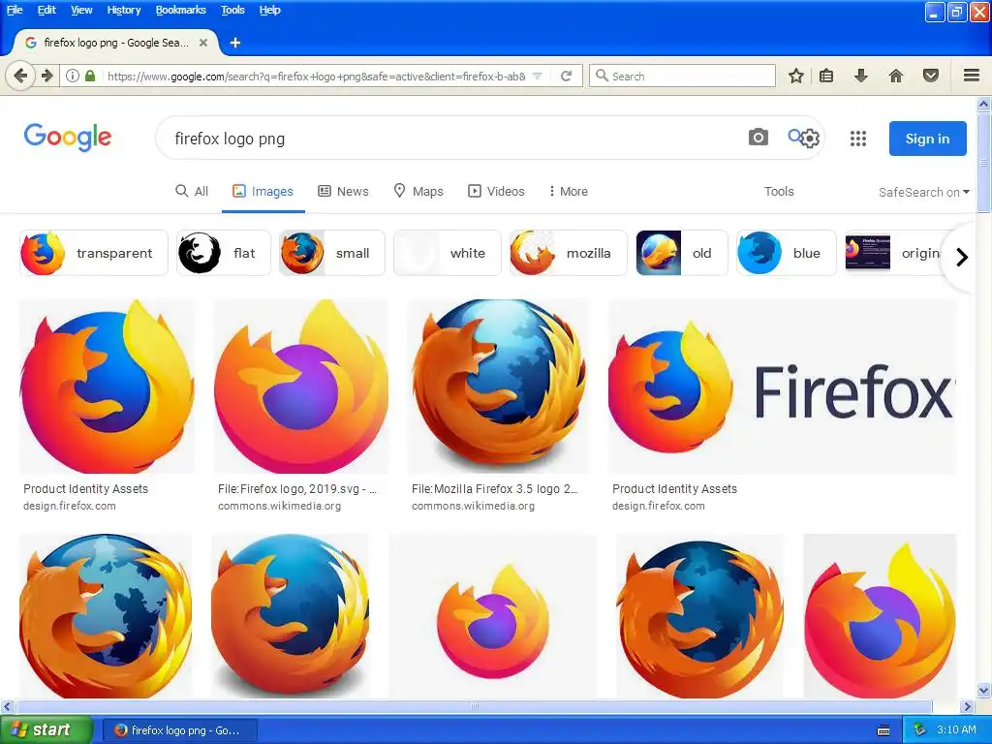Click the horizontal scrollbar left arrow
This screenshot has height=744, width=992.
point(7,706)
